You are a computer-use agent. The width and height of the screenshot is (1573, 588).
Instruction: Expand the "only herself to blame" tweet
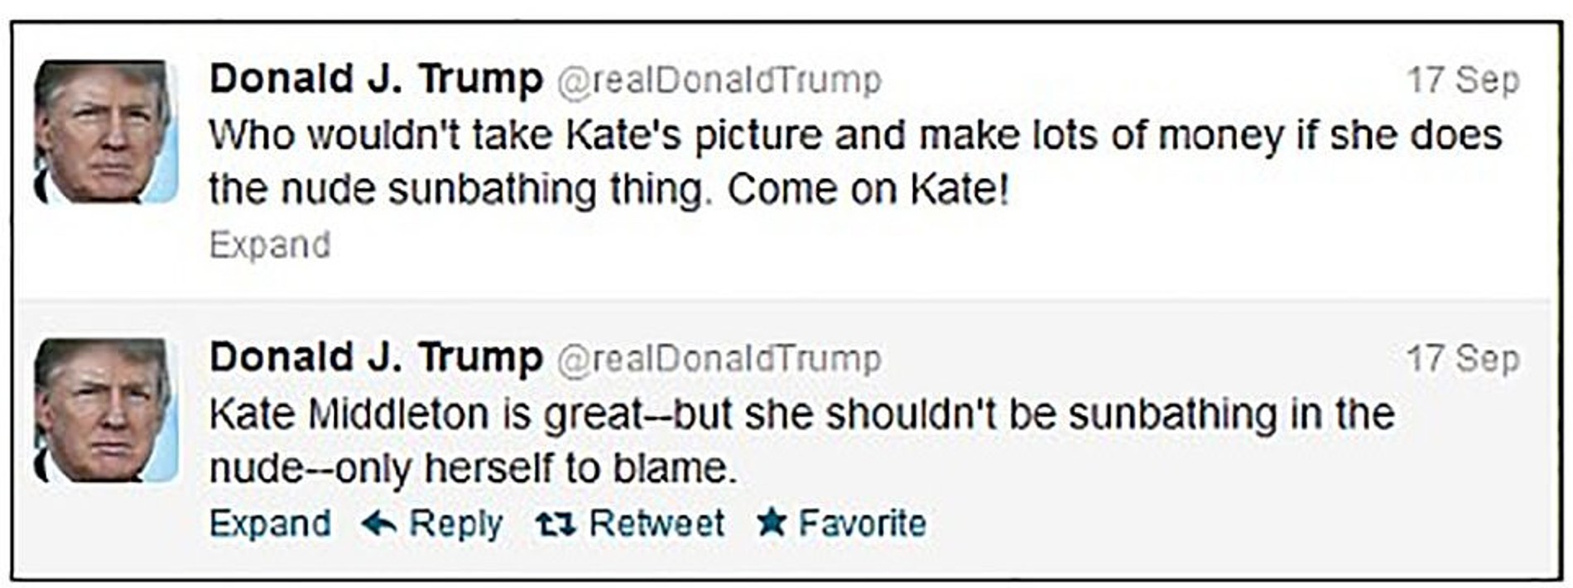270,523
